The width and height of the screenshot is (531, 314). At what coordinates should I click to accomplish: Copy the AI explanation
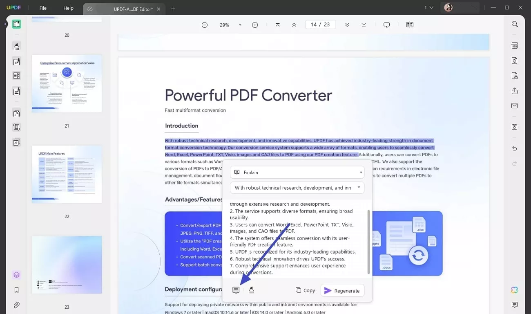305,290
